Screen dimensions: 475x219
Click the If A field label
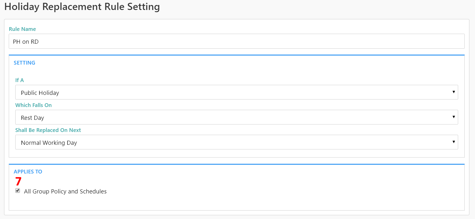20,80
